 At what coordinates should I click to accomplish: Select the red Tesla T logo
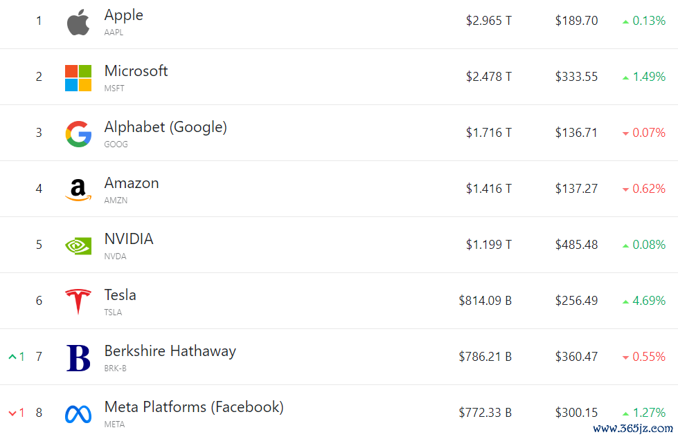click(78, 301)
